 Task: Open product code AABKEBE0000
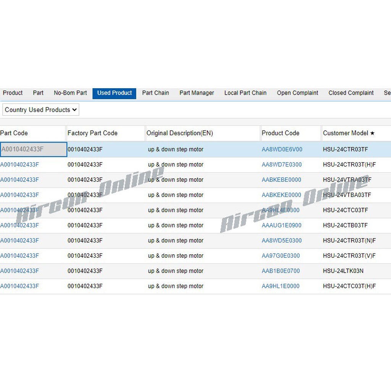281,180
